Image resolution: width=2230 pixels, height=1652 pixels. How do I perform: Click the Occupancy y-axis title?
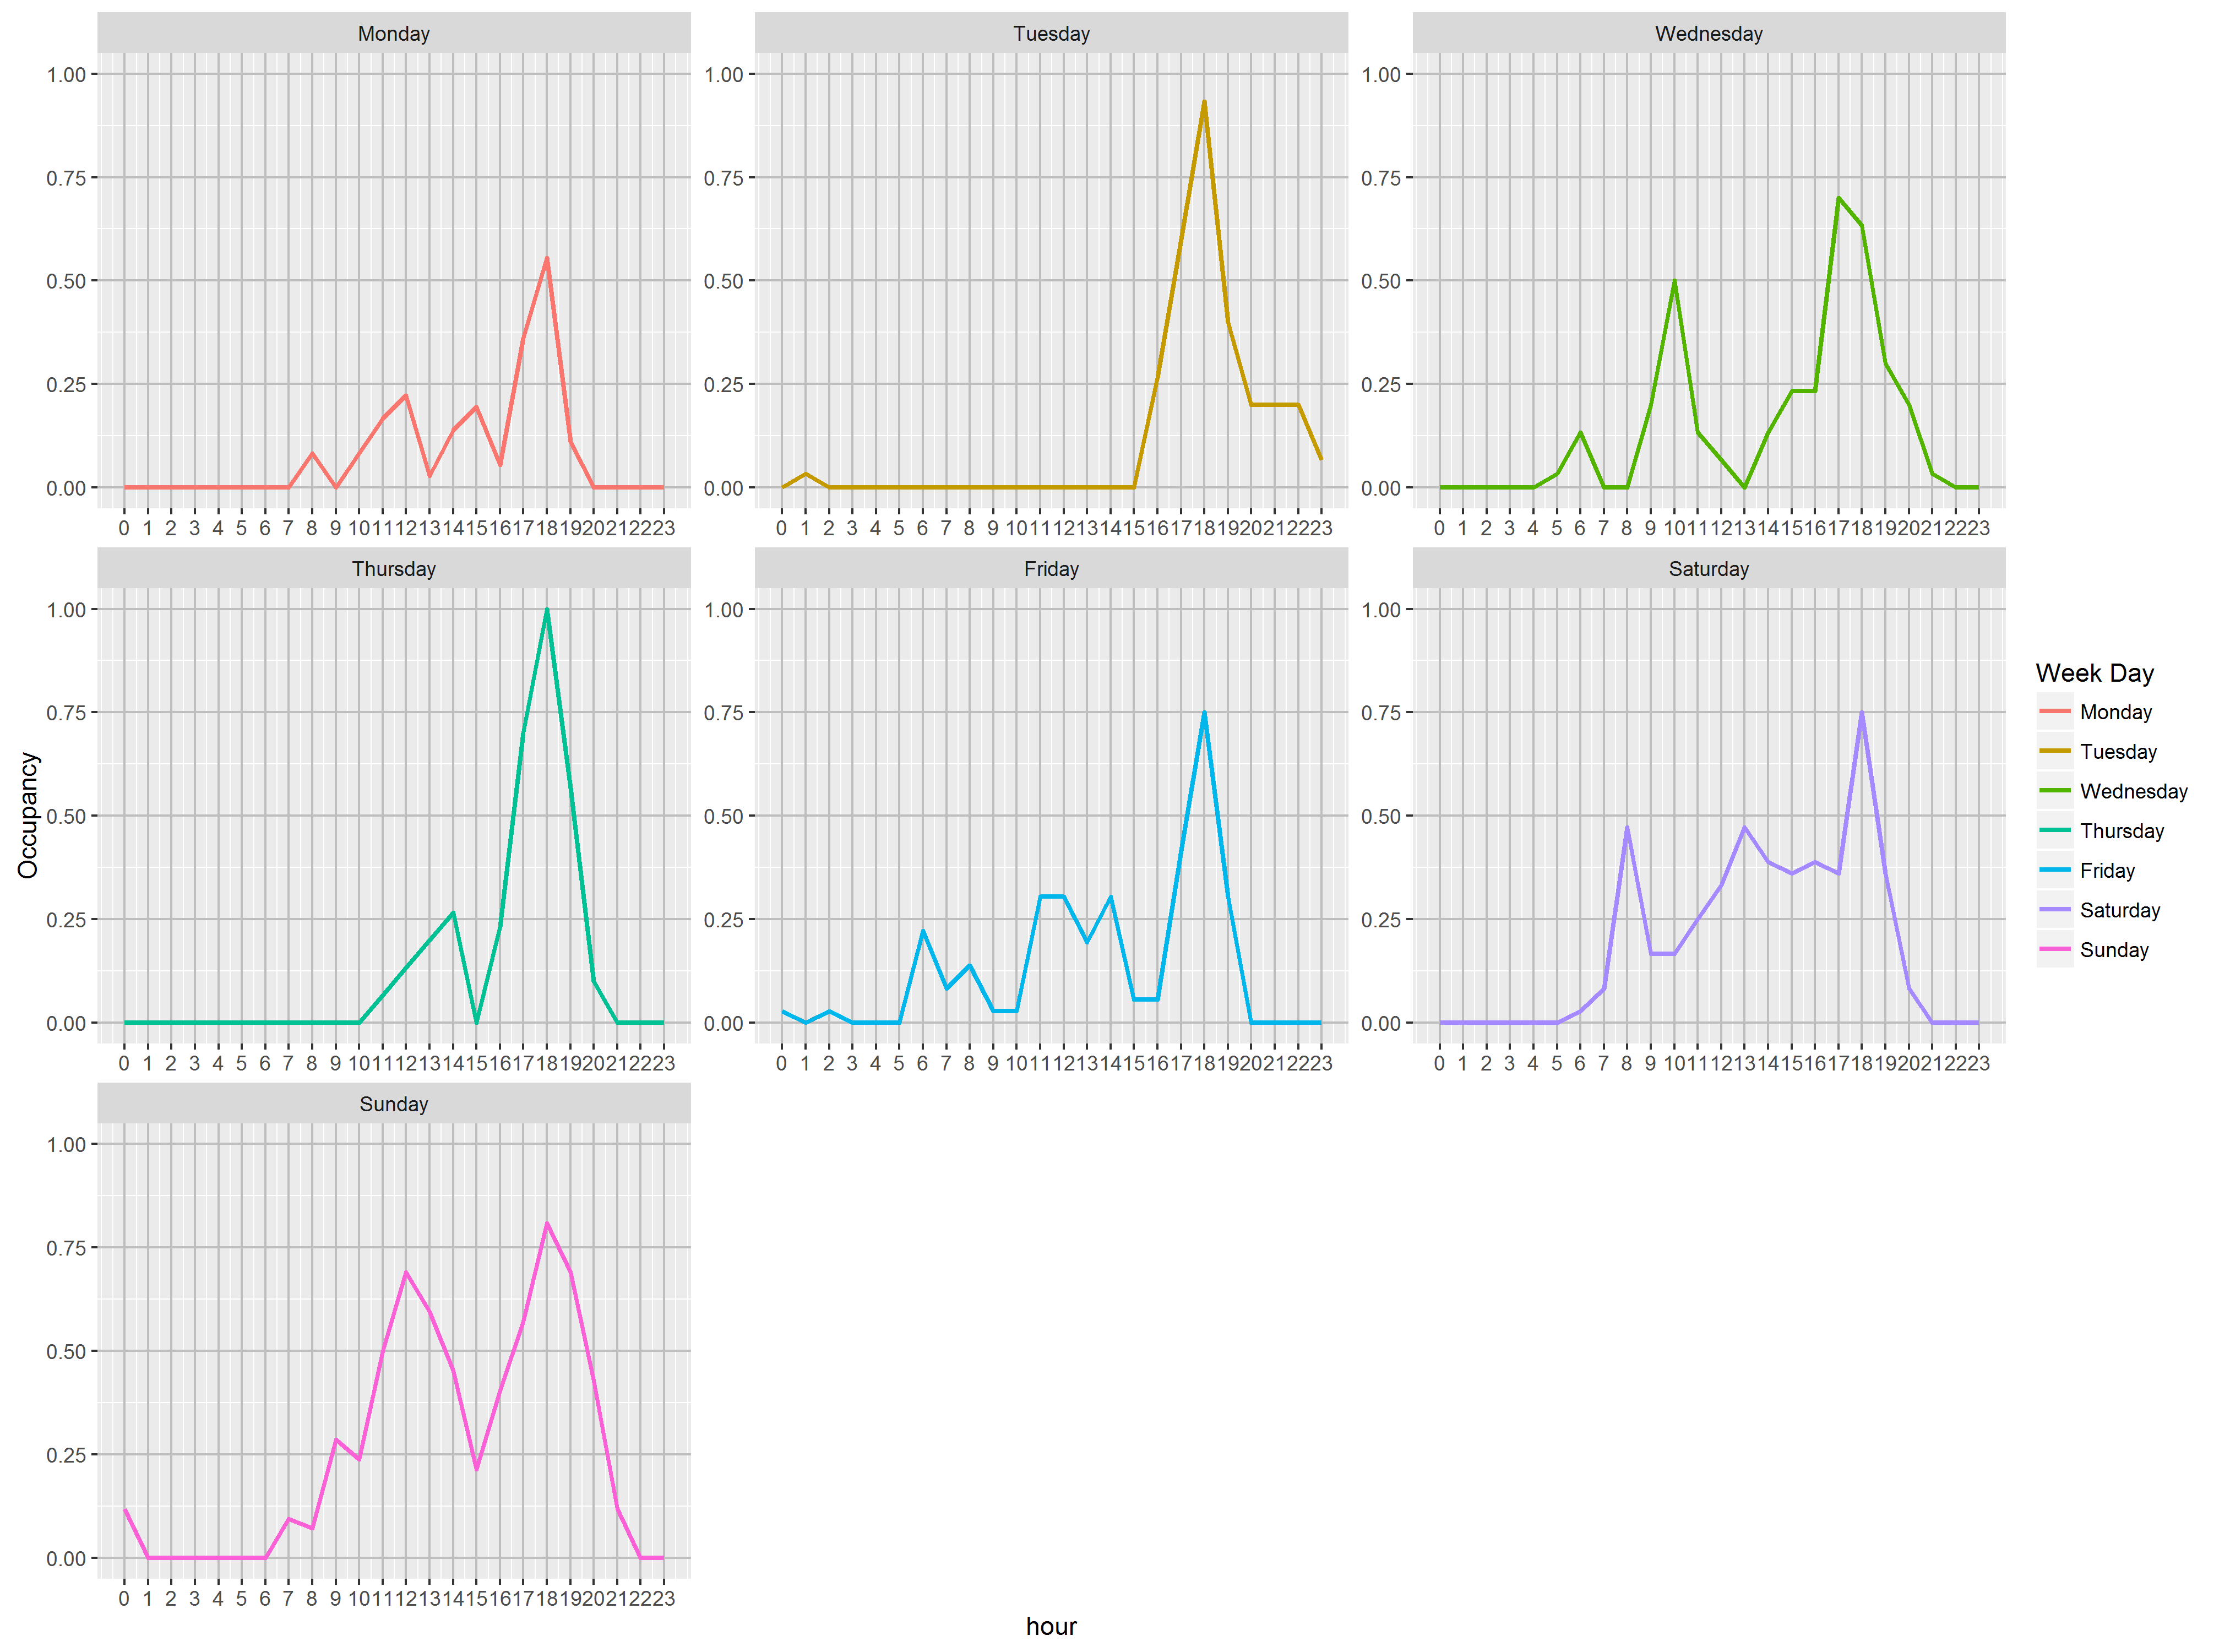point(28,815)
